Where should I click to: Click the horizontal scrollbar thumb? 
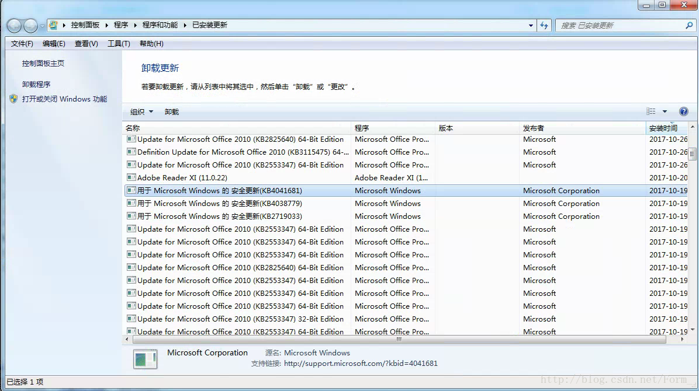[x=399, y=339]
